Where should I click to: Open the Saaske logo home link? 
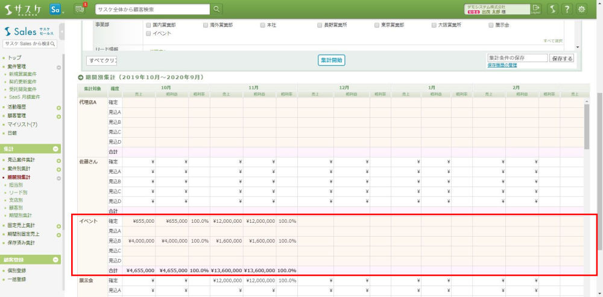pos(23,9)
